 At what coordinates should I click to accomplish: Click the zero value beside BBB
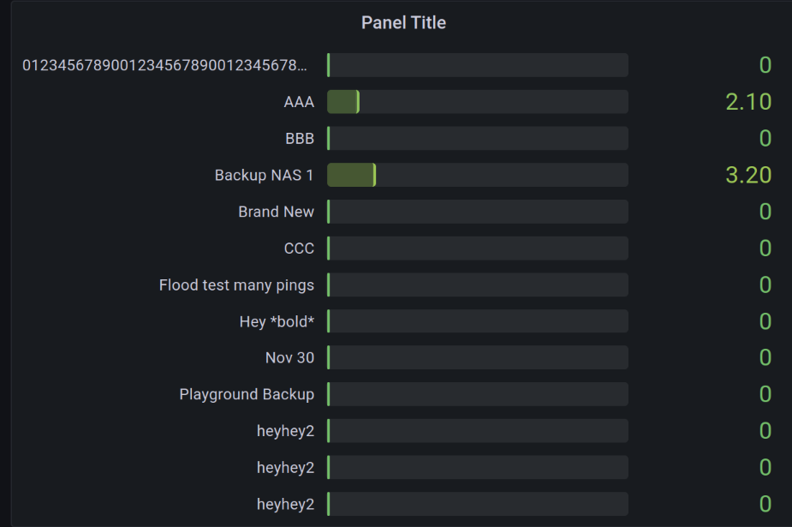tap(765, 139)
